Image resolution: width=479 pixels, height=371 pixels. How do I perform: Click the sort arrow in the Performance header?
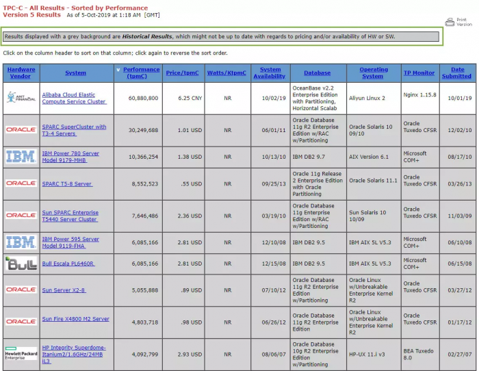tap(118, 70)
